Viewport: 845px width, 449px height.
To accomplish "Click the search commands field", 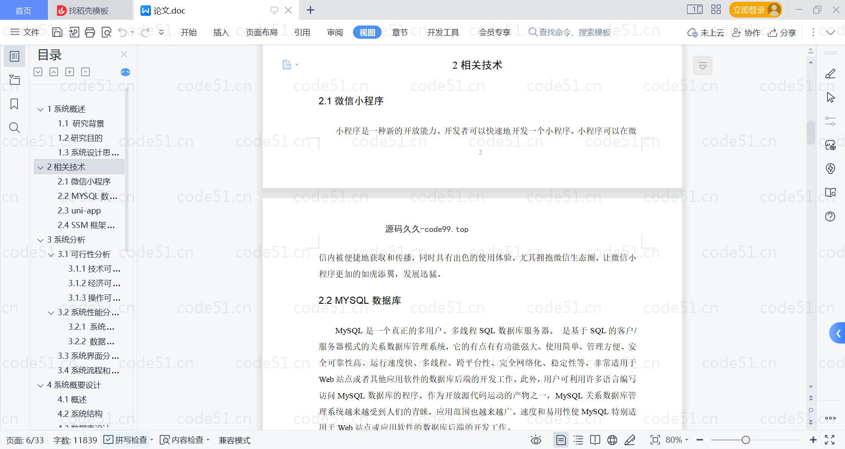I will [x=570, y=32].
